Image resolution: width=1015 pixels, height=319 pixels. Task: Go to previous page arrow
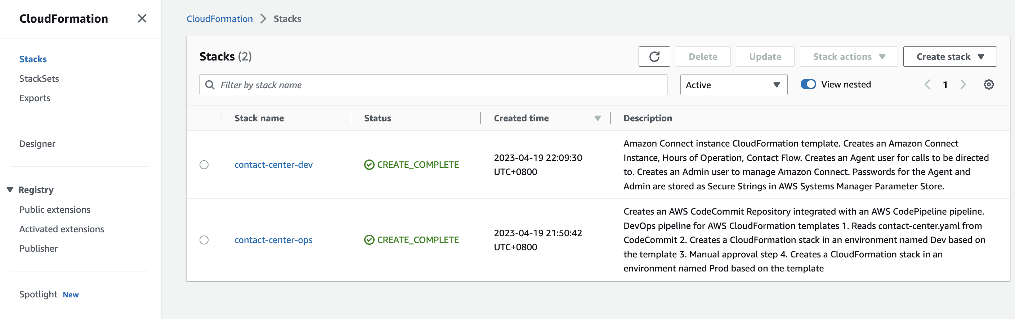point(927,85)
